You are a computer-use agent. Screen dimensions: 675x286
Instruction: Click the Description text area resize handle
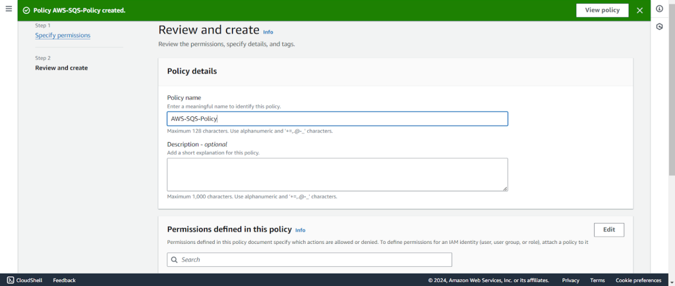[x=505, y=188]
